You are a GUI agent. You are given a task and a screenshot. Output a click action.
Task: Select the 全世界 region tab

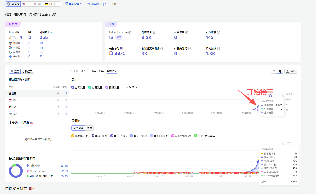pyautogui.click(x=13, y=4)
